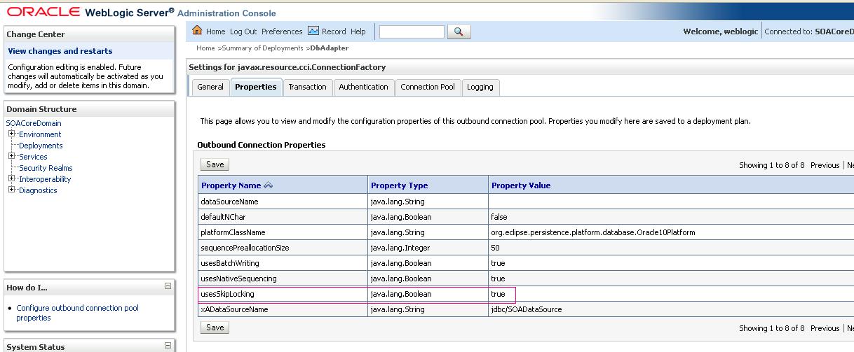The width and height of the screenshot is (854, 352).
Task: Click the sort arrow beside Property Name
Action: tap(268, 185)
